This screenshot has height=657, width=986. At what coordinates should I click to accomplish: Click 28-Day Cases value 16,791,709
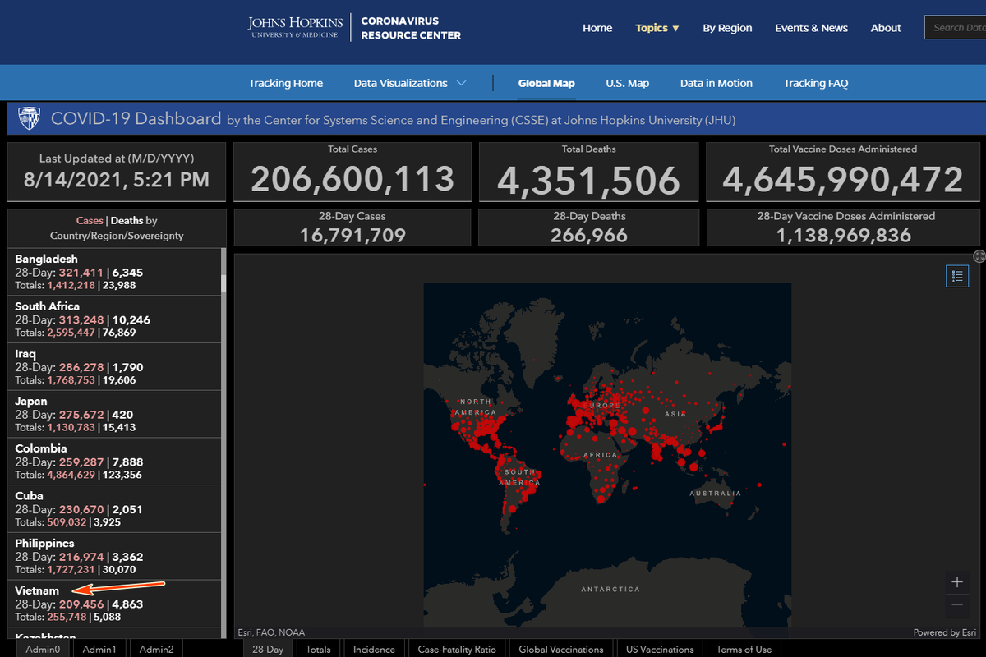[x=352, y=236]
